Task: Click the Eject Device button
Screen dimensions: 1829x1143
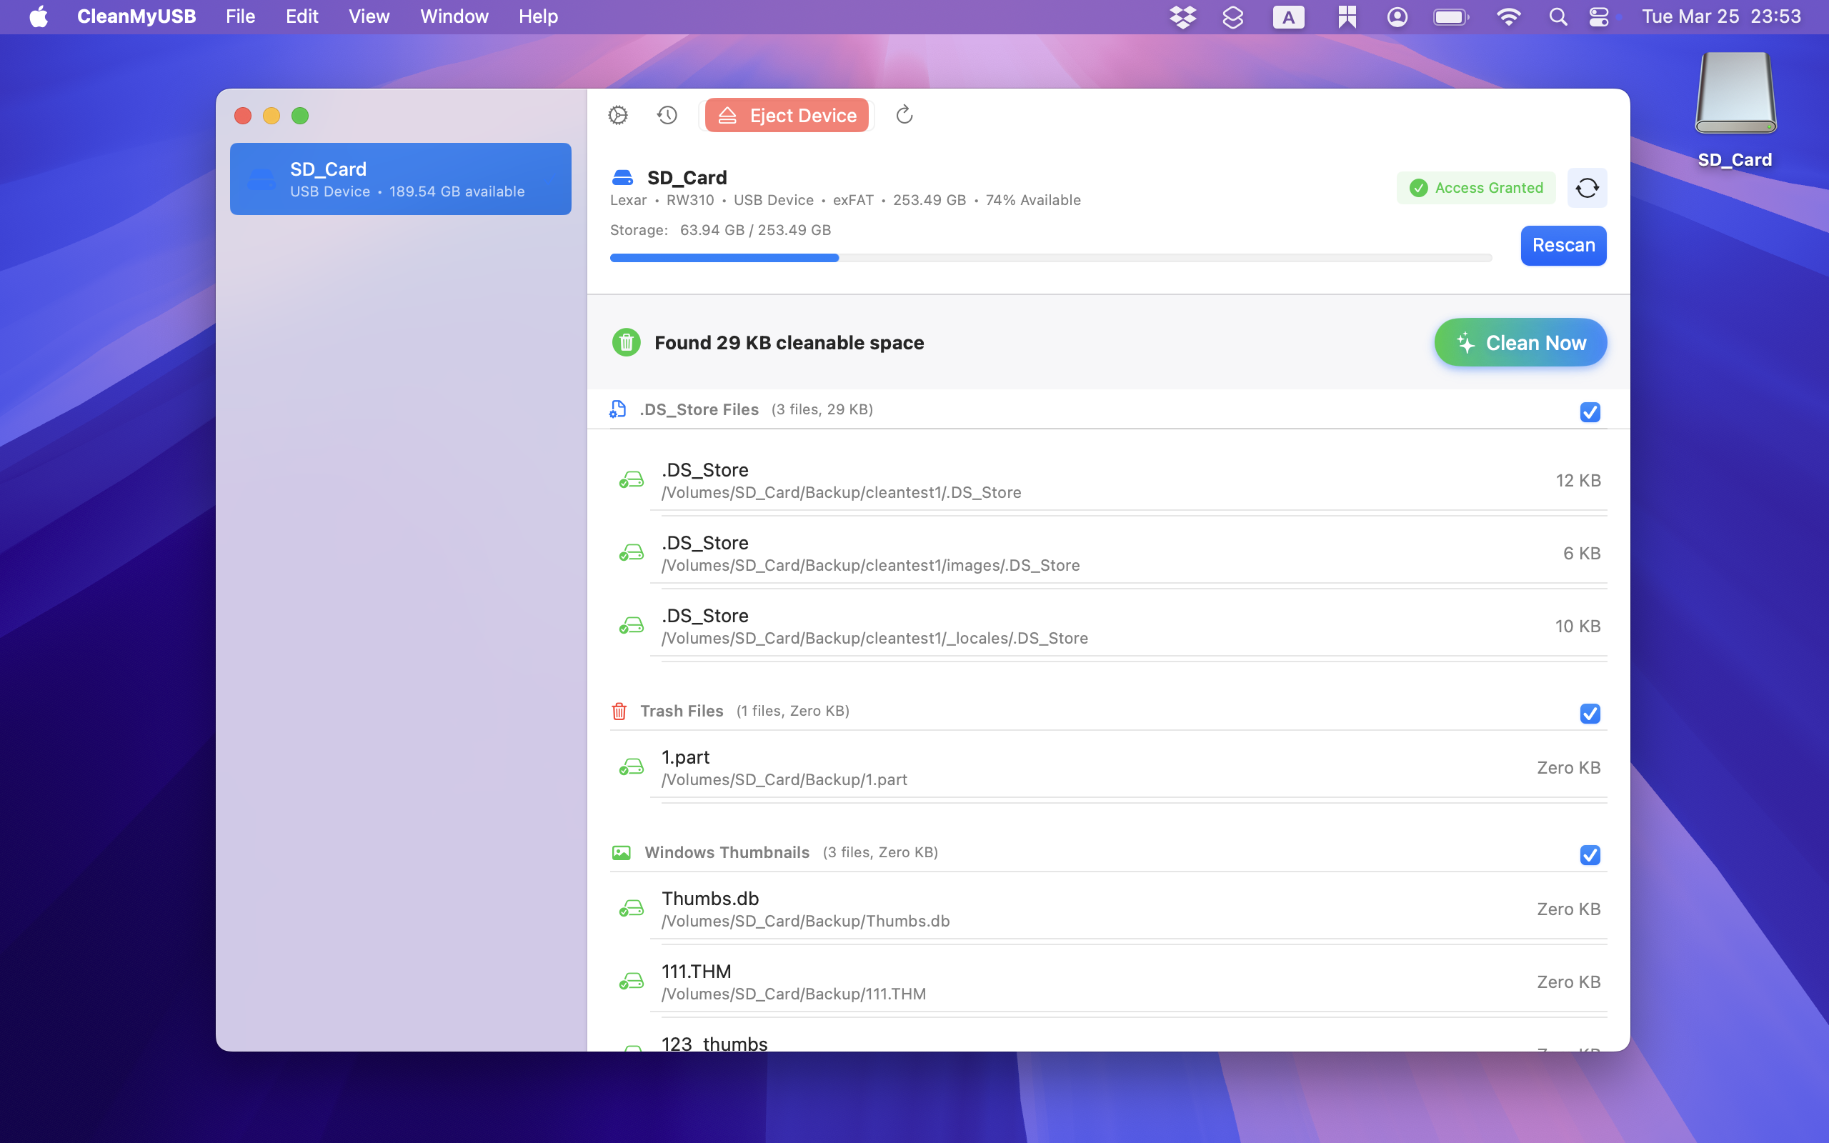Action: click(786, 115)
